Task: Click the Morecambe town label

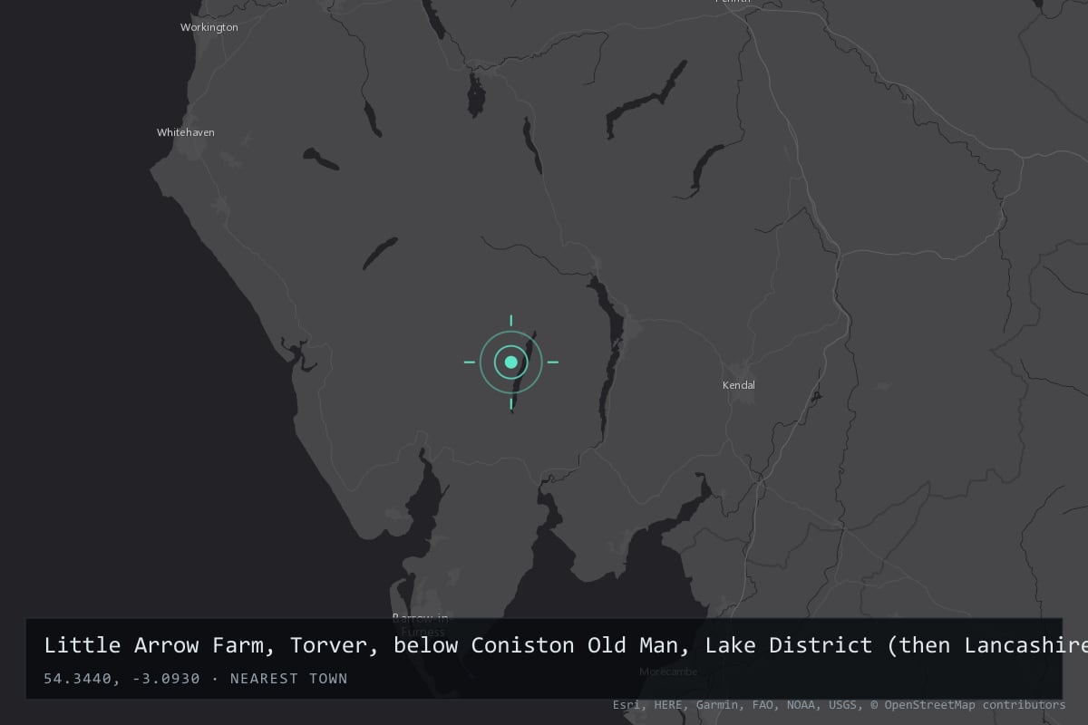Action: pyautogui.click(x=668, y=672)
